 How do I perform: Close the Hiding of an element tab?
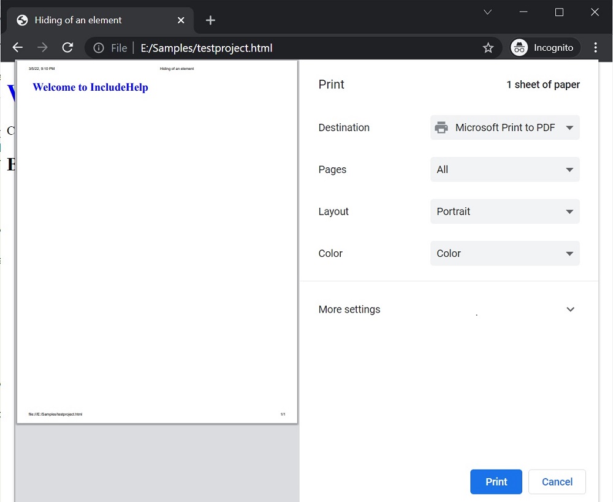[181, 20]
